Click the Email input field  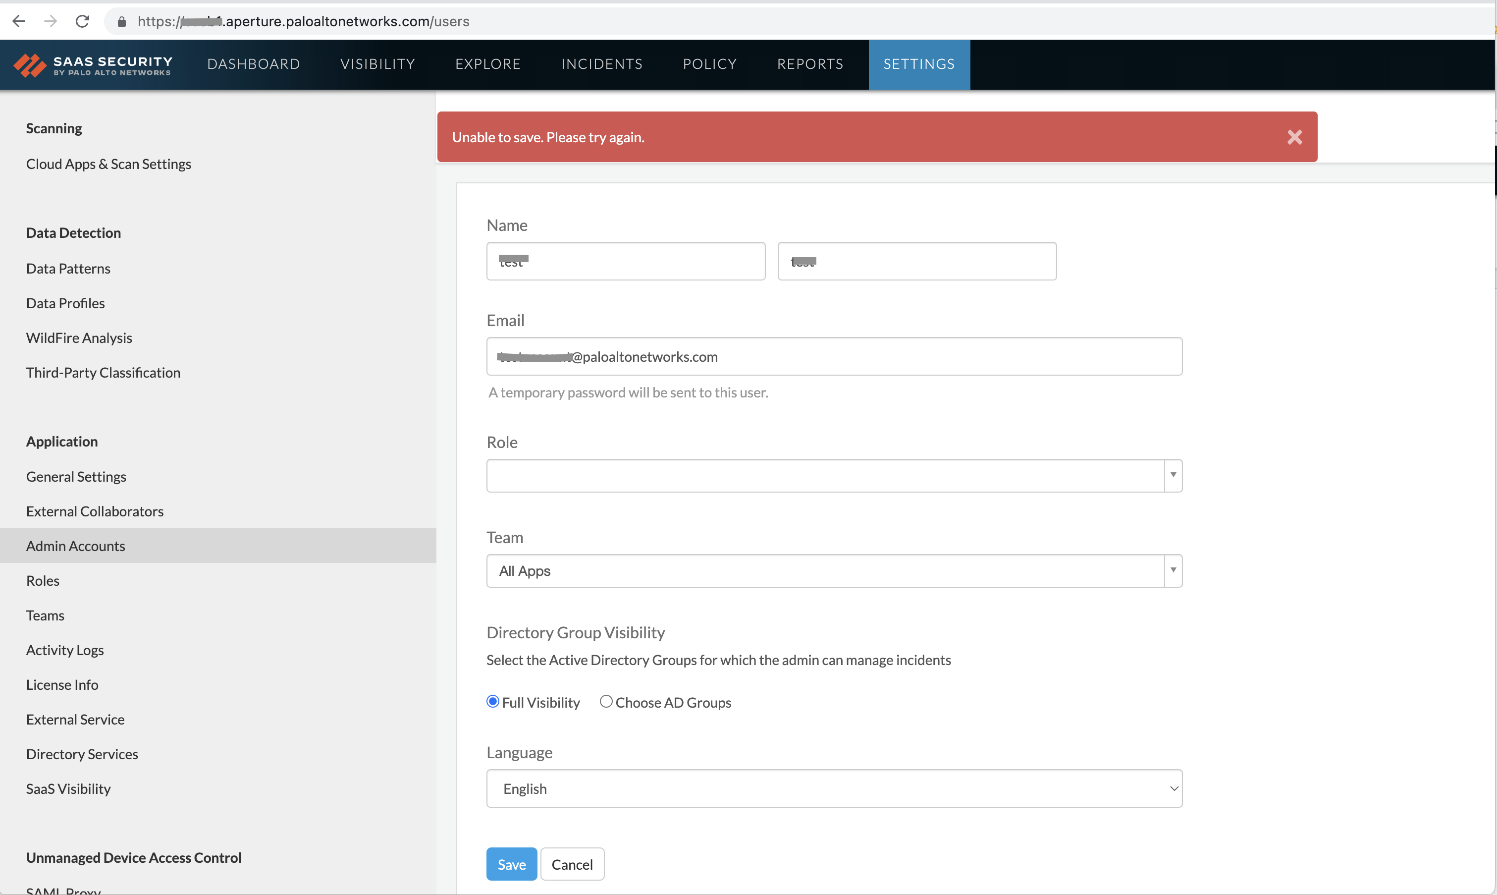834,356
